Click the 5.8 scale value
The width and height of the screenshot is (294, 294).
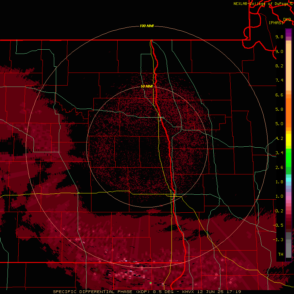(279, 109)
